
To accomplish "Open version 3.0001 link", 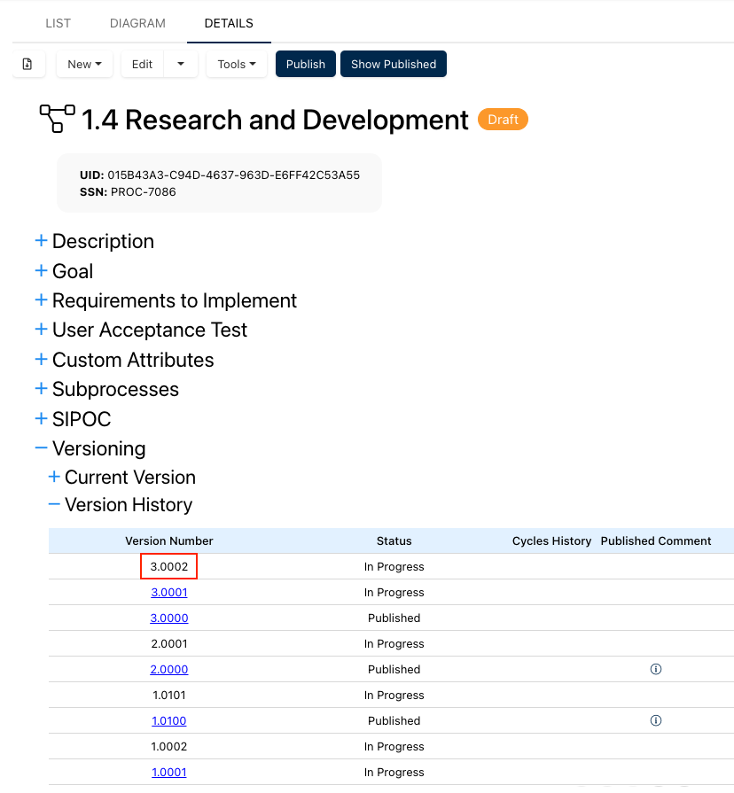I will coord(169,592).
